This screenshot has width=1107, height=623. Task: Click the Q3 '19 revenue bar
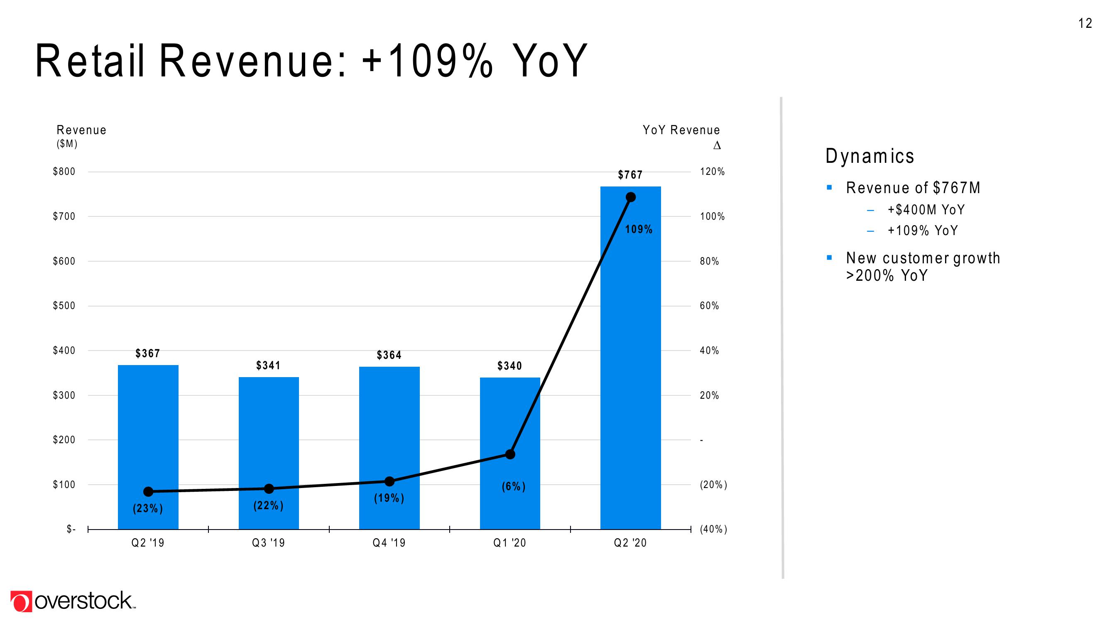pyautogui.click(x=269, y=453)
